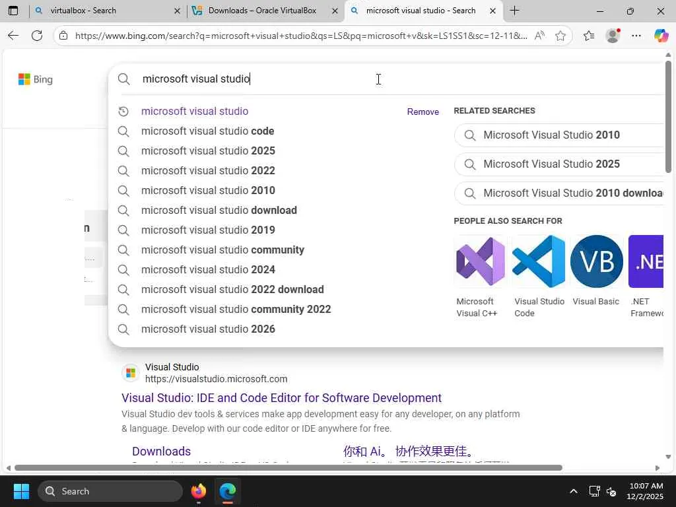Remove the search history suggestion
Screen dimensions: 676x507
click(423, 112)
